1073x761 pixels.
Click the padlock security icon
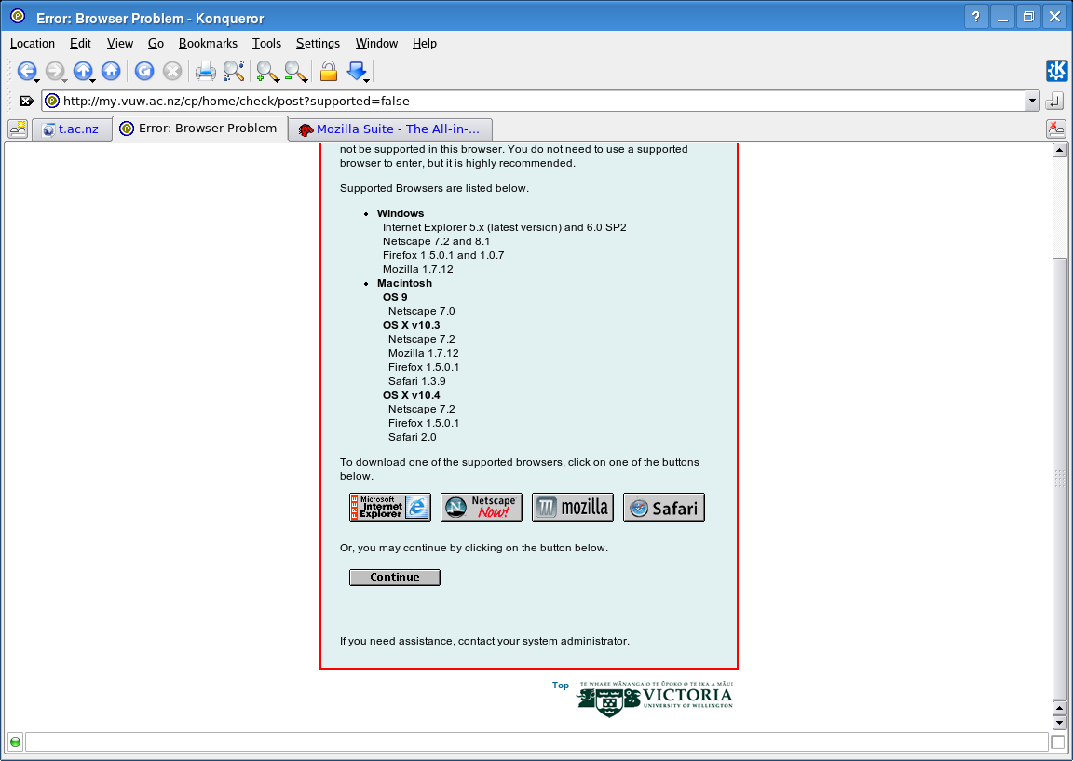click(328, 71)
